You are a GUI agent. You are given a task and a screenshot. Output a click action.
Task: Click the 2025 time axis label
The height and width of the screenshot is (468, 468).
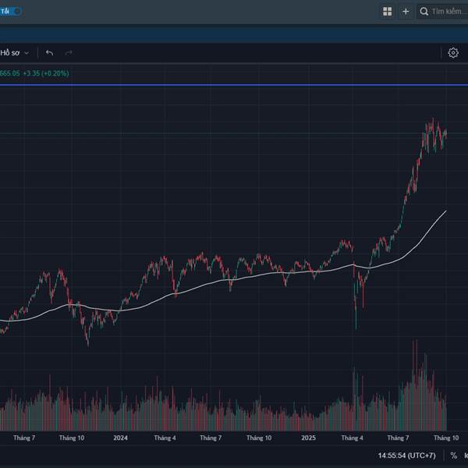click(x=308, y=438)
